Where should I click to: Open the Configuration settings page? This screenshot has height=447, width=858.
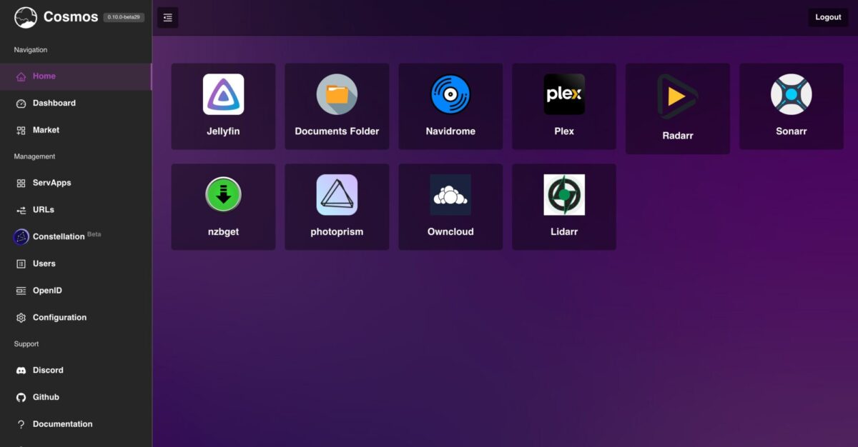[59, 318]
